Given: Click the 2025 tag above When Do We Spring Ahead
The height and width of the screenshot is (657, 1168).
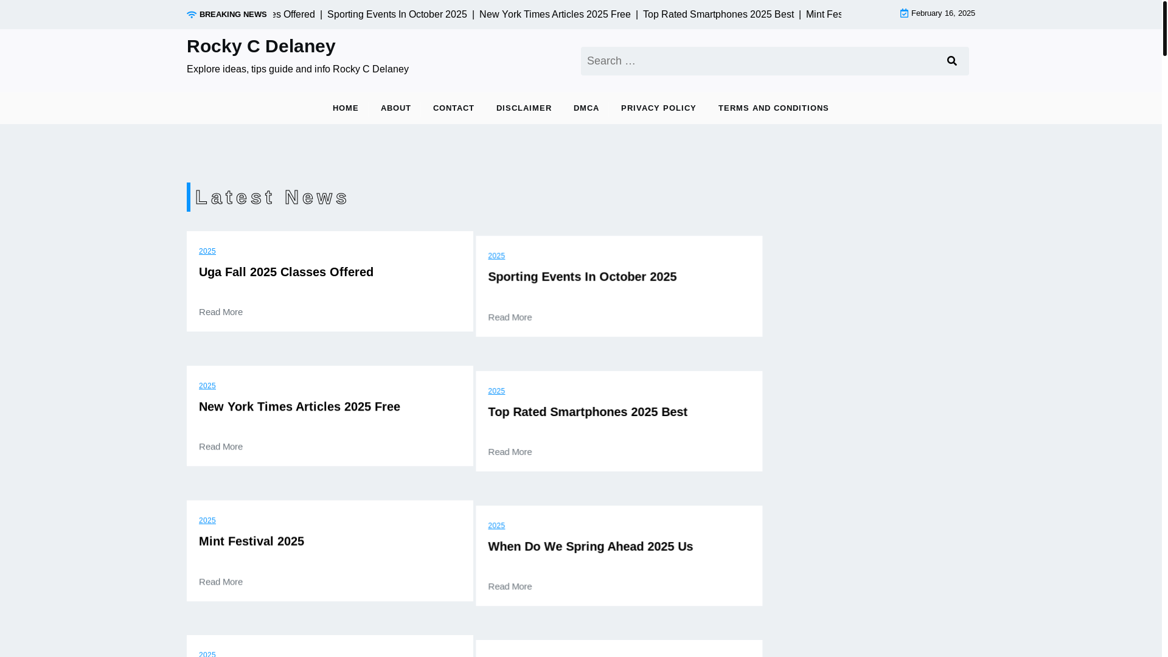Looking at the screenshot, I should pos(496,526).
